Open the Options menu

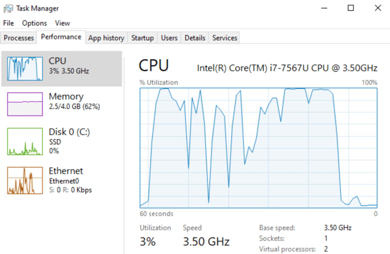pos(34,23)
